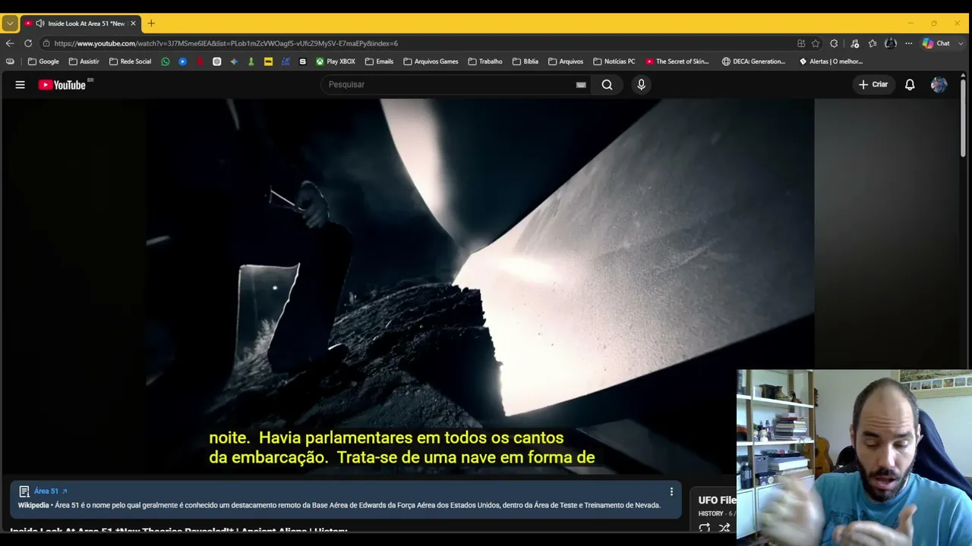The image size is (972, 546).
Task: Open a new browser tab
Action: pos(151,24)
